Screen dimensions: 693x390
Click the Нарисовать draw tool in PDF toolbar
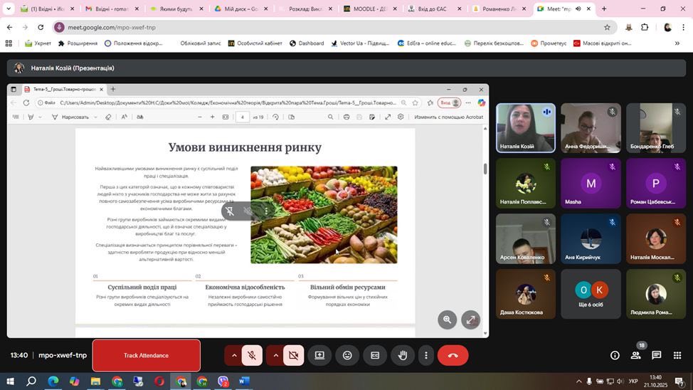pos(70,117)
